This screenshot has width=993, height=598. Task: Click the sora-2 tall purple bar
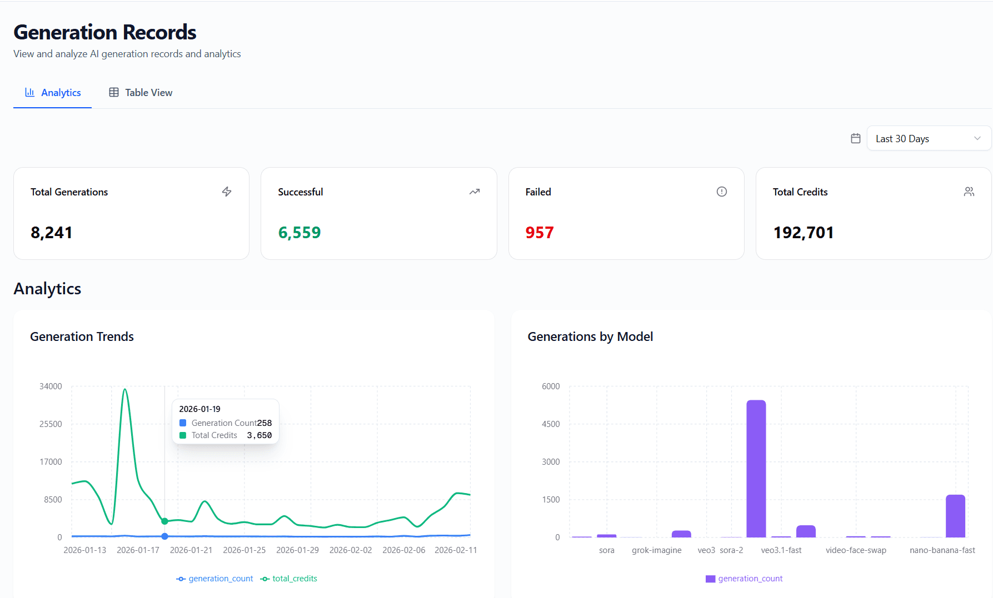click(756, 469)
